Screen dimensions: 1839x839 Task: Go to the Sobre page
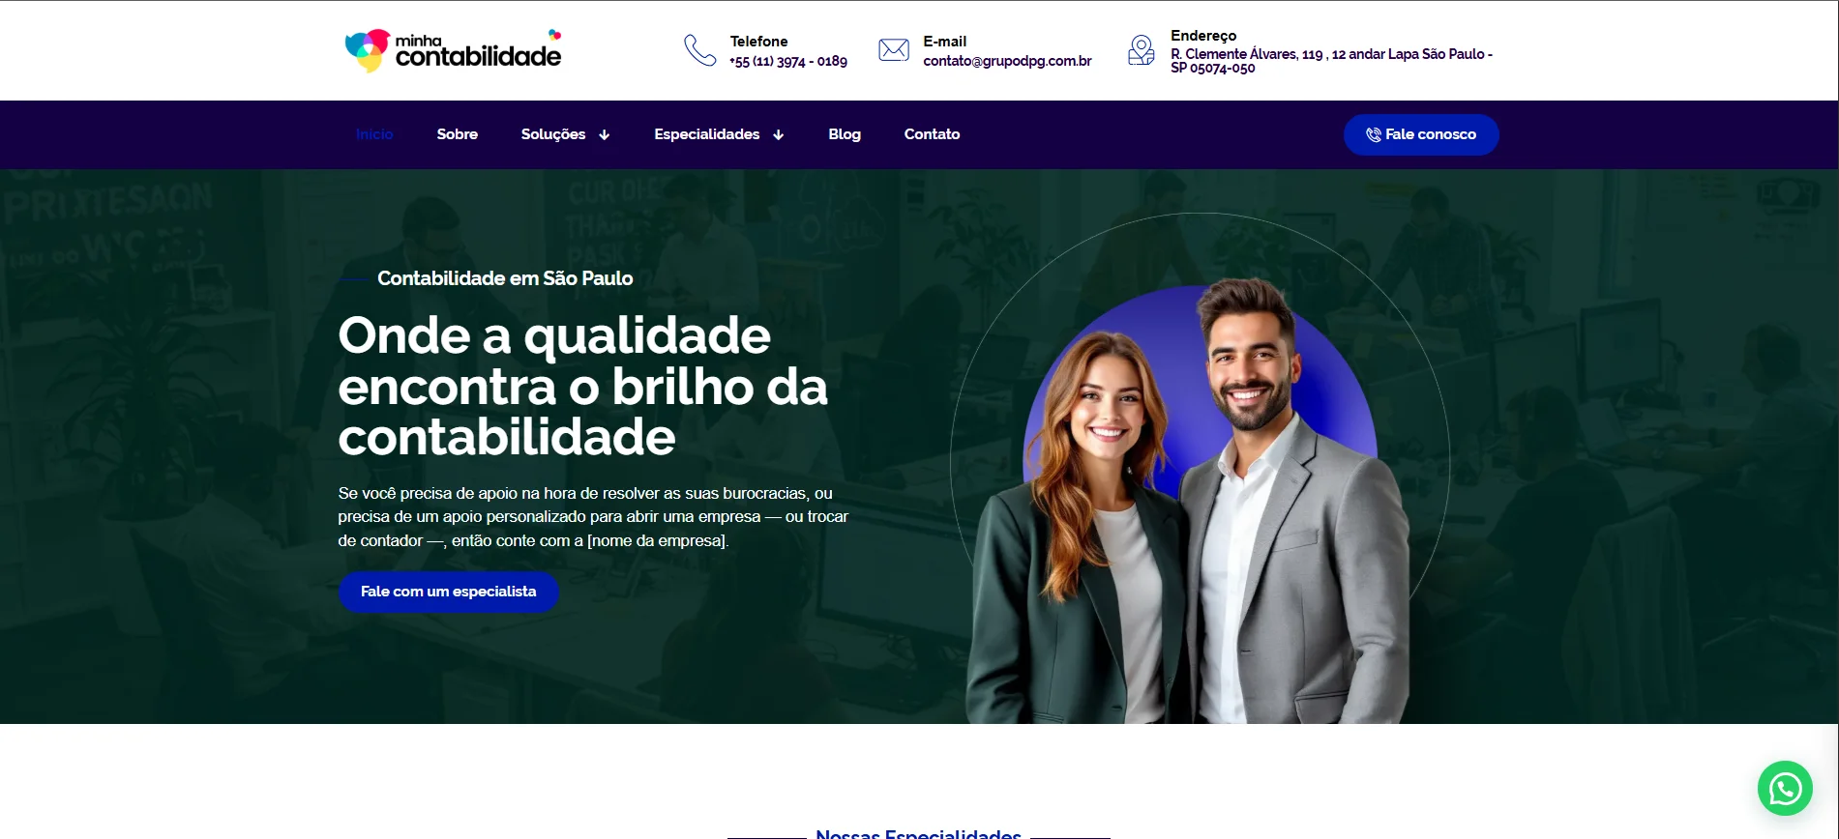pyautogui.click(x=458, y=134)
